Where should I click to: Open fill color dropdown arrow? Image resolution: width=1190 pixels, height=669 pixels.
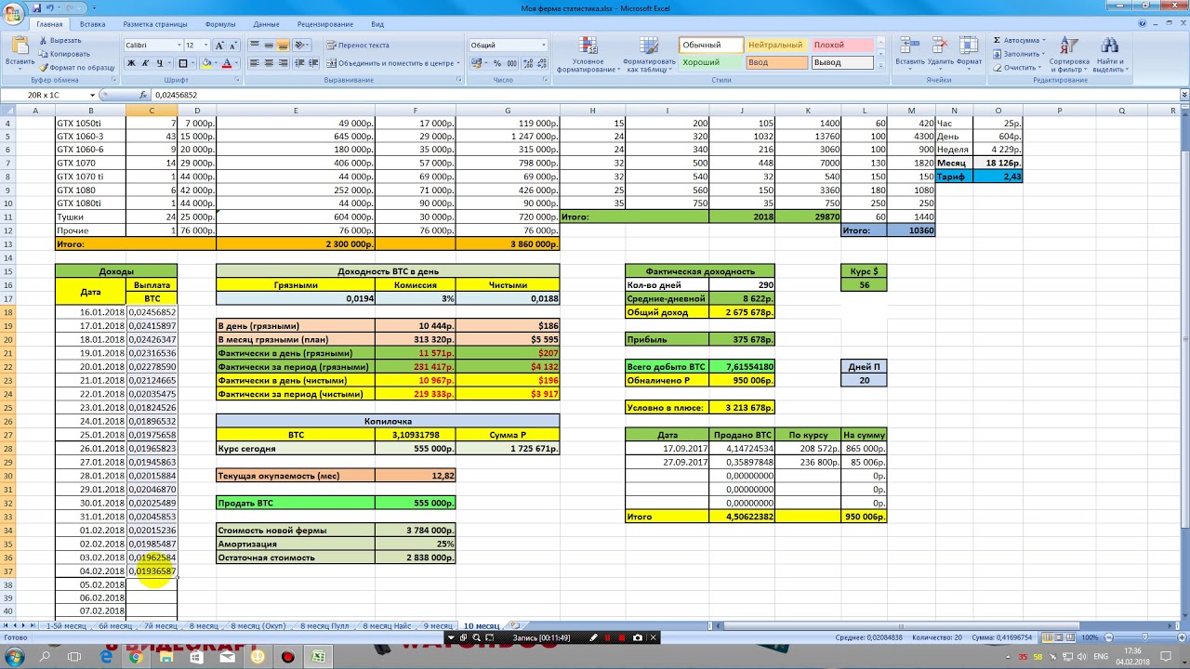click(x=216, y=63)
